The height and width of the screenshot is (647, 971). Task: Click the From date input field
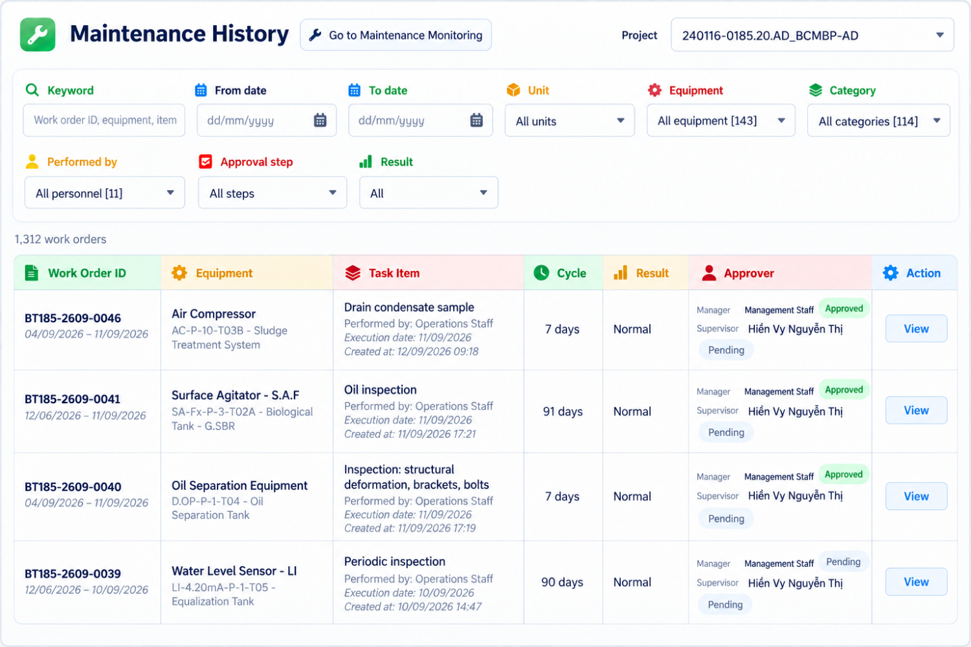(x=267, y=120)
